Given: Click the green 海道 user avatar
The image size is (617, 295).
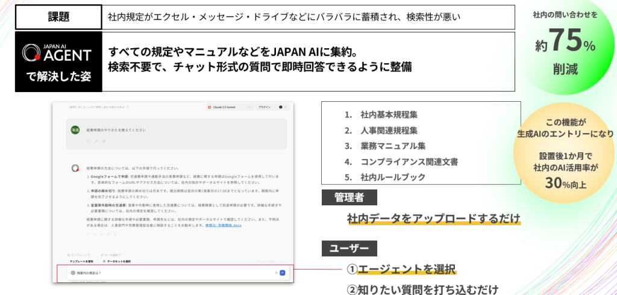Looking at the screenshot, I should 75,129.
